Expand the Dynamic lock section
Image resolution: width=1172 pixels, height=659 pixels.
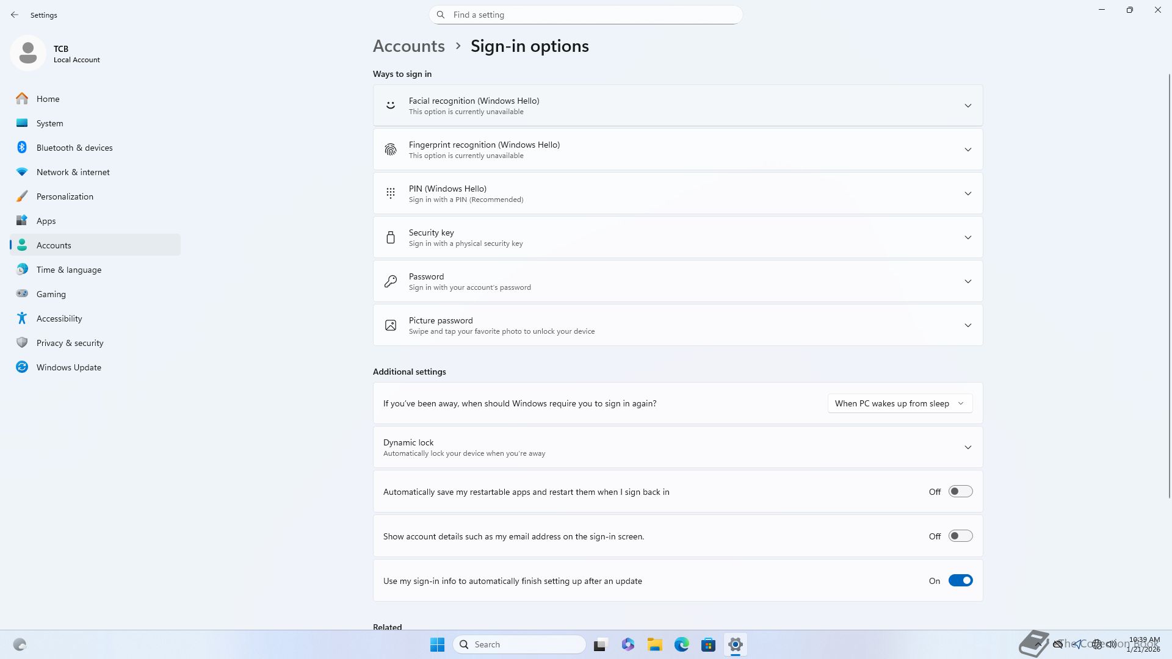pos(968,447)
